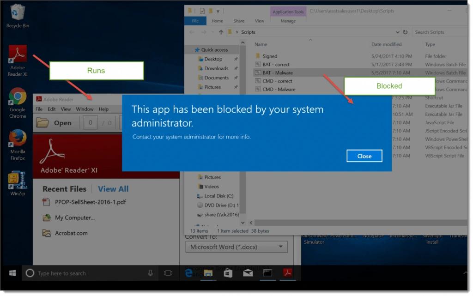473x296 pixels.
Task: Go up one folder level in Explorer
Action: (x=221, y=32)
